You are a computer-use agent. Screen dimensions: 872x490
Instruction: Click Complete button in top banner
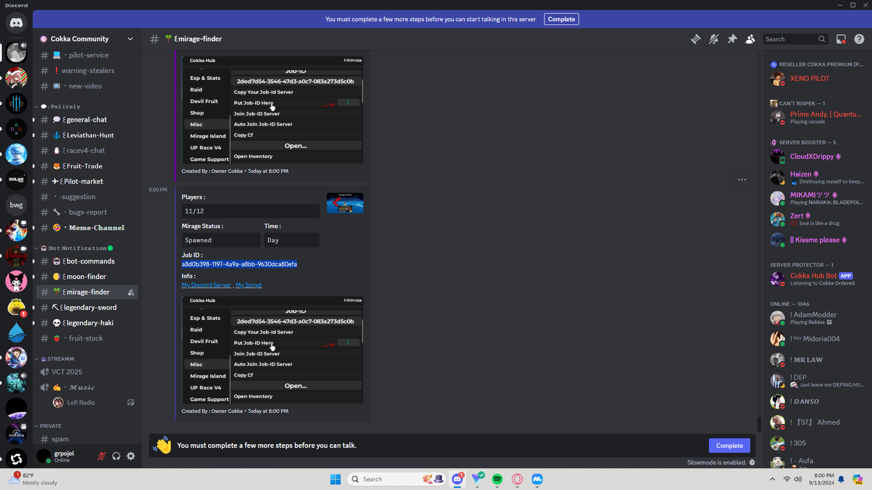[561, 19]
